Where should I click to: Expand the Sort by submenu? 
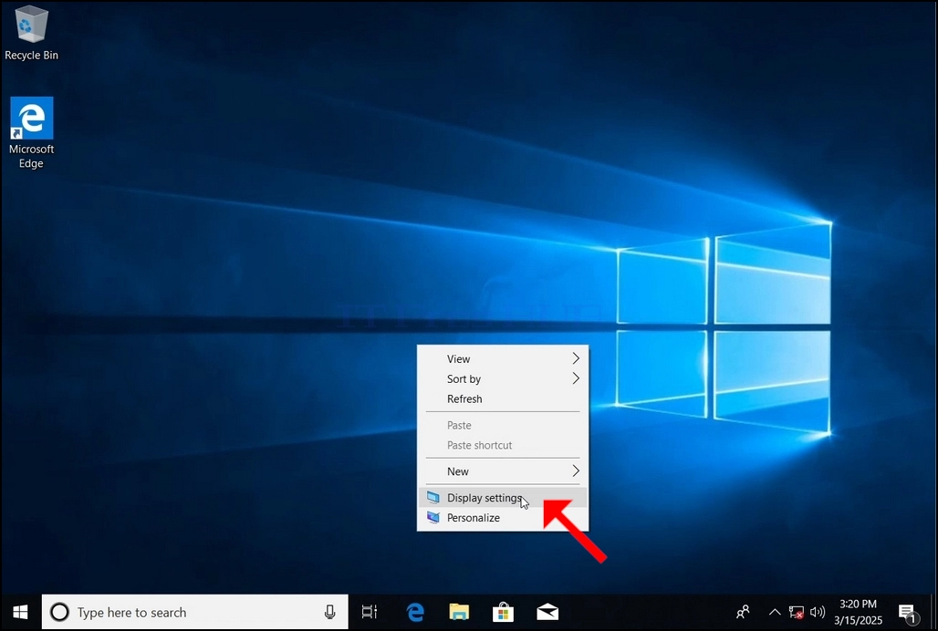click(x=503, y=378)
